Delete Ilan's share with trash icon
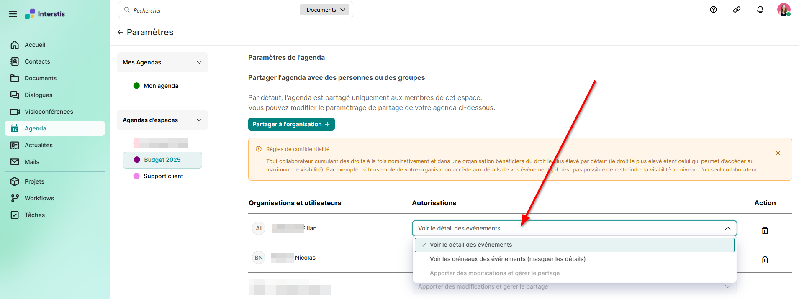Viewport: 799px width, 299px height. [x=765, y=230]
